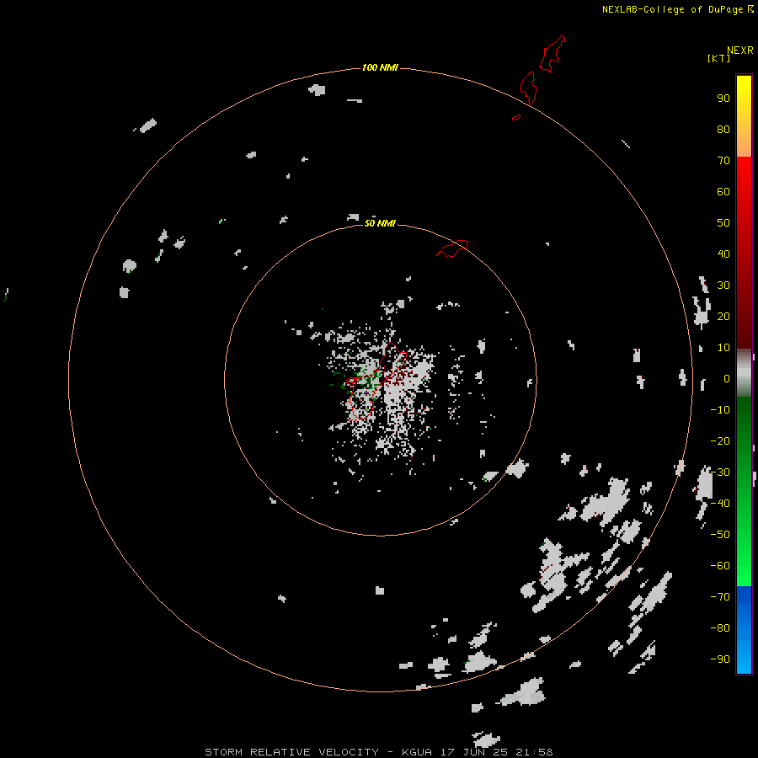Click the northernmost red island outline
Viewport: 758px width, 758px height.
[552, 54]
